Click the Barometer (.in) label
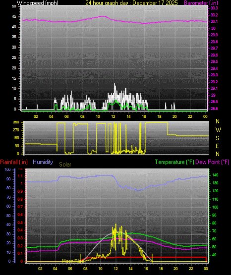The image size is (231, 275). (x=201, y=3)
